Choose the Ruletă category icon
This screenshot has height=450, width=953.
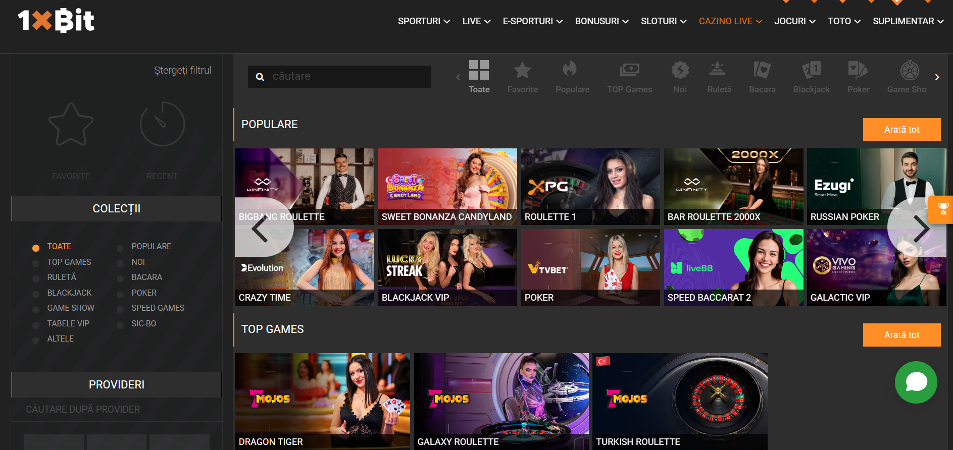pyautogui.click(x=719, y=71)
